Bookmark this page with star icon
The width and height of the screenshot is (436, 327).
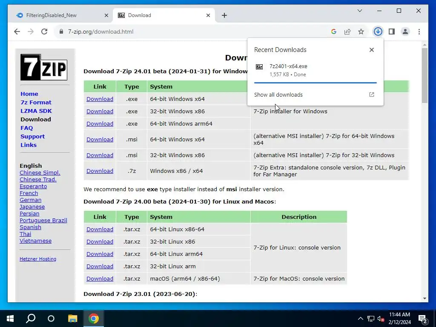[361, 32]
